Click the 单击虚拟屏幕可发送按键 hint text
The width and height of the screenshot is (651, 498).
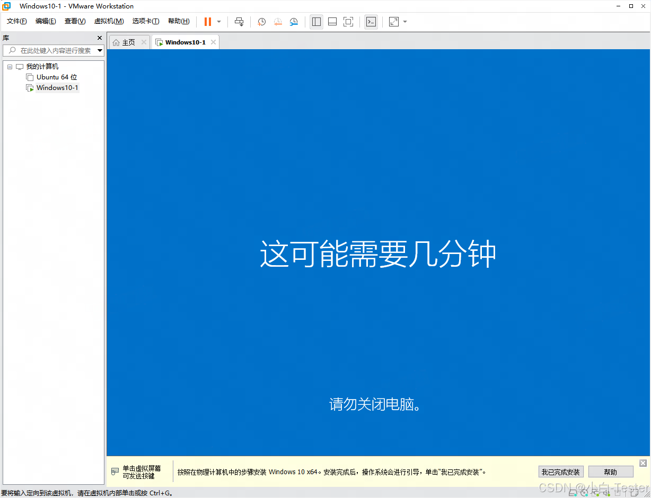coord(142,472)
